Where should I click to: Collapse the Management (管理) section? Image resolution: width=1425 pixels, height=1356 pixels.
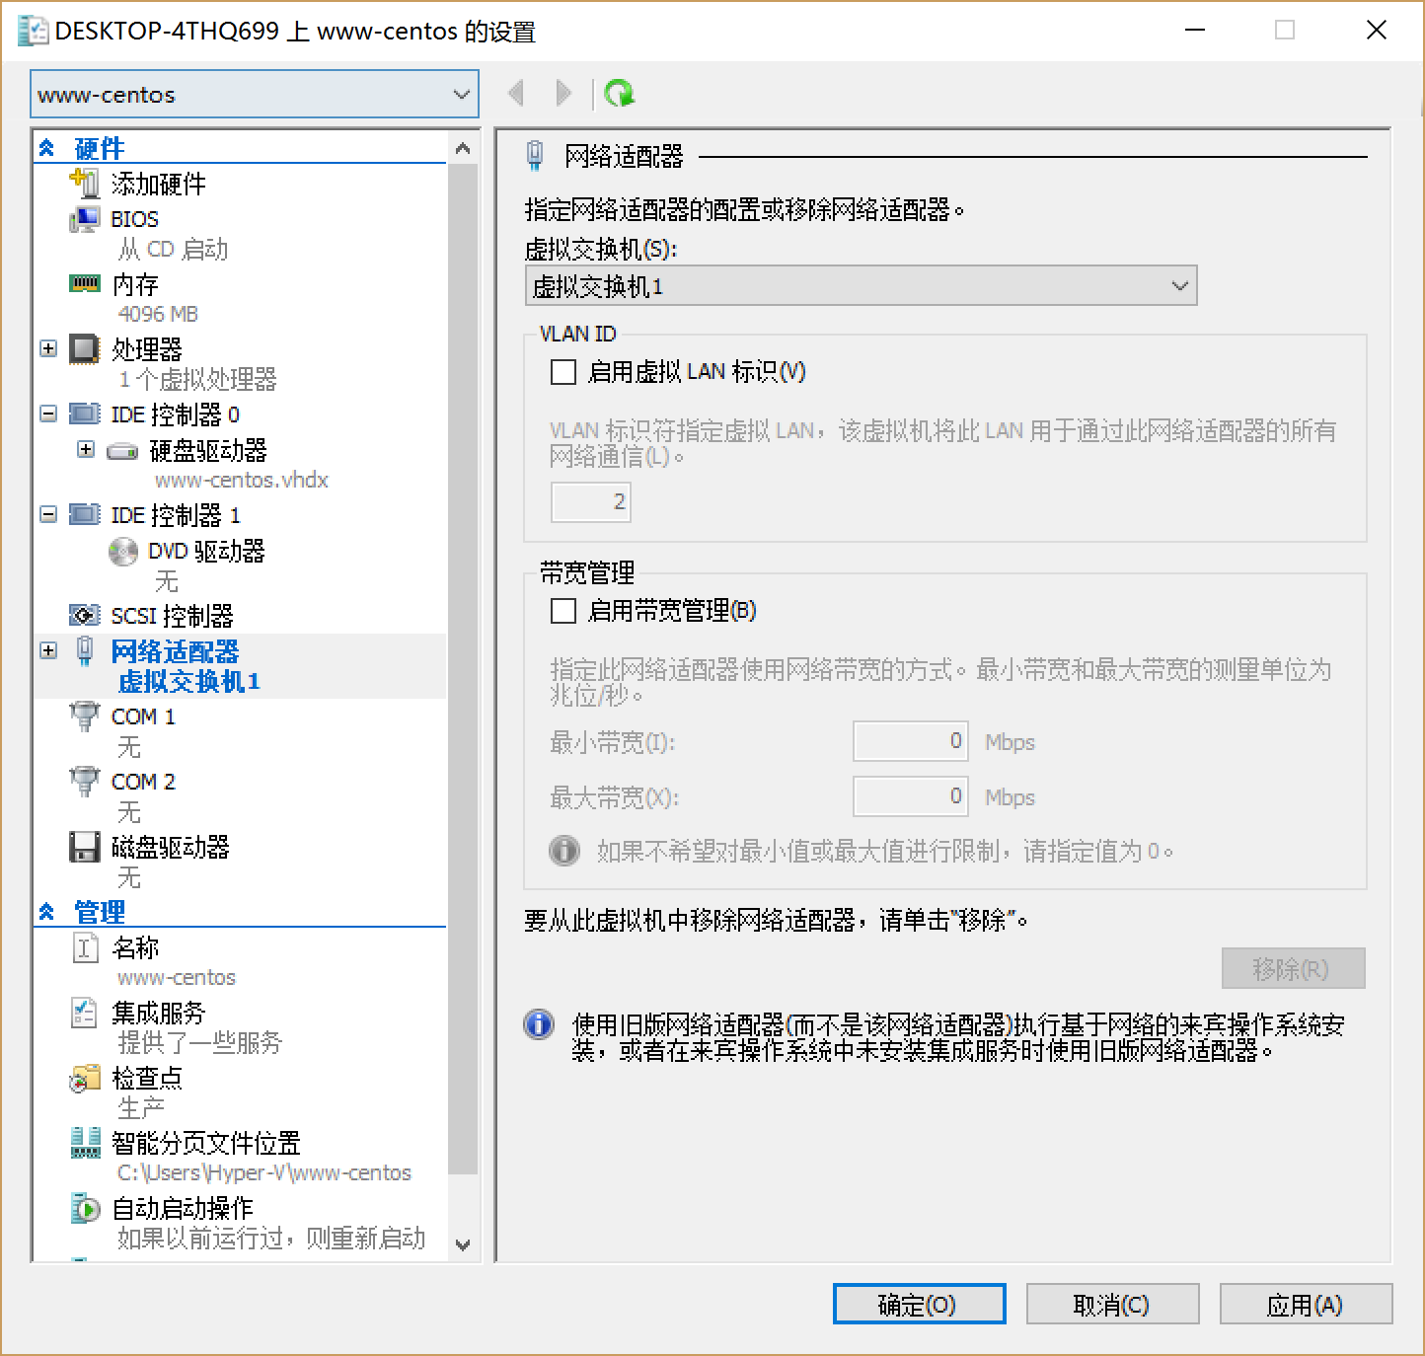tap(46, 912)
